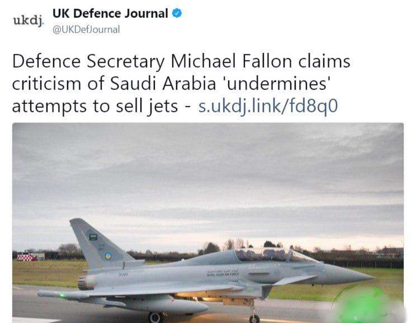Click the red-and-white checkered building in photo
The height and width of the screenshot is (323, 416).
point(27,256)
